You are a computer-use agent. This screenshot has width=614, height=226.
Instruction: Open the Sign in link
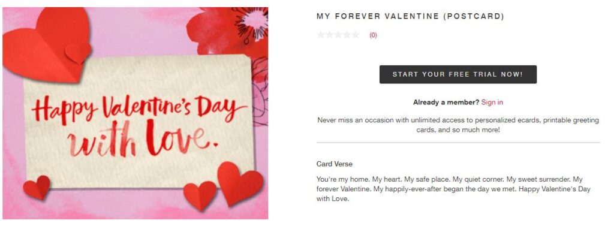pyautogui.click(x=492, y=103)
